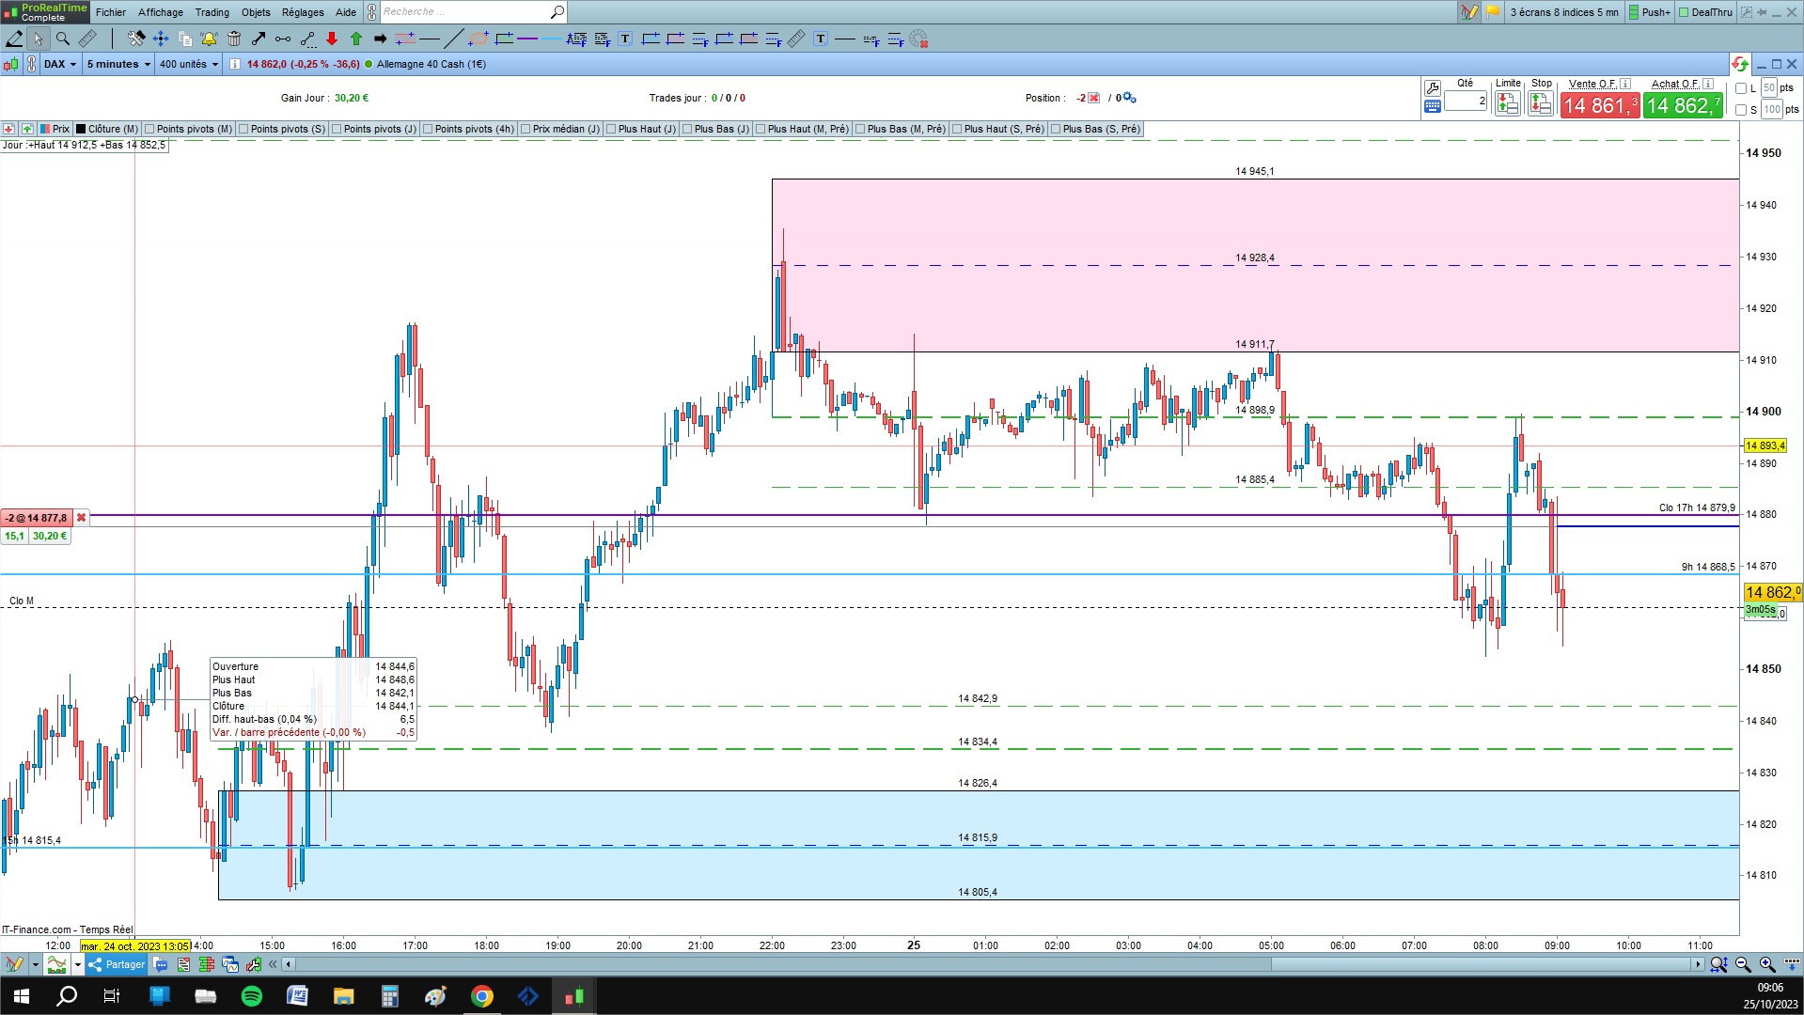
Task: Click the red Vente sell price button
Action: coord(1600,105)
